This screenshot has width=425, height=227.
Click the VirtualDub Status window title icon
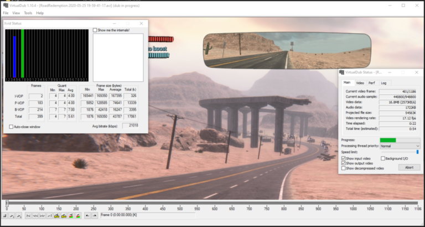[342, 72]
